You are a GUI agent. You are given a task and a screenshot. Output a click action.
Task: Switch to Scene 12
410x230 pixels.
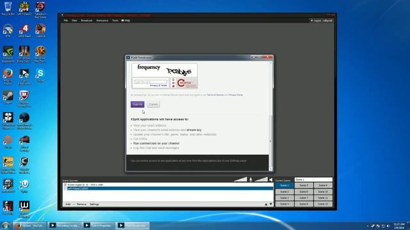click(323, 204)
